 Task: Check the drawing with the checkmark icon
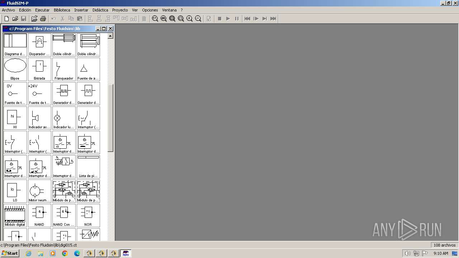point(209,19)
